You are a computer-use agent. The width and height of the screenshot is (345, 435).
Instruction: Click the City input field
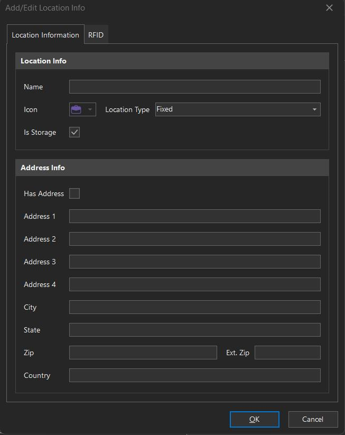pos(194,307)
